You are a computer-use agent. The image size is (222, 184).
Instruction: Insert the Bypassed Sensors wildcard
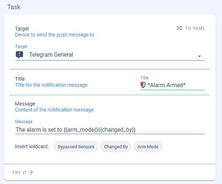76,146
